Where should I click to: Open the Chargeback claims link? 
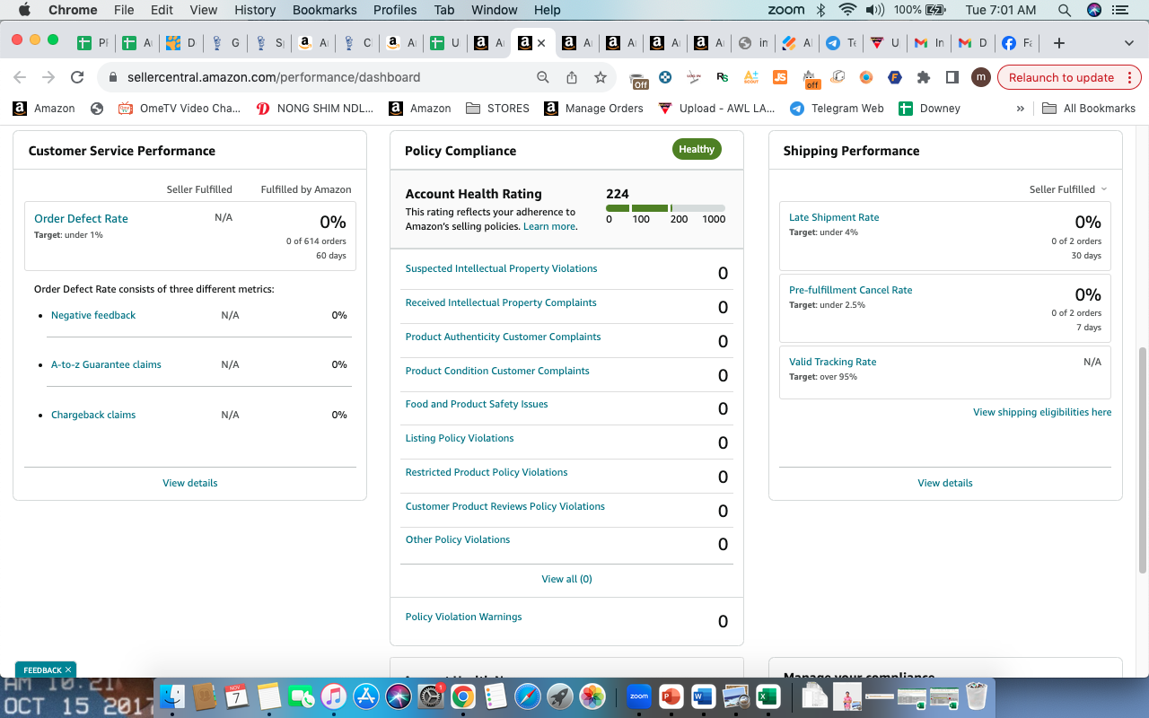93,415
